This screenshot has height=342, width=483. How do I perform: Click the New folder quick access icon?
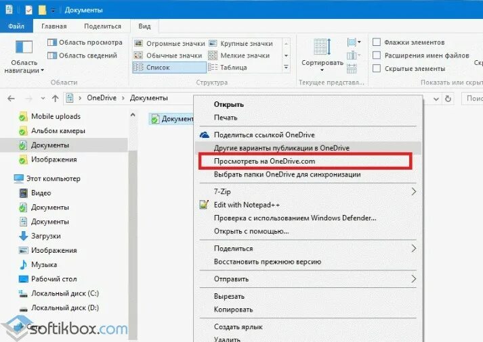(x=42, y=10)
